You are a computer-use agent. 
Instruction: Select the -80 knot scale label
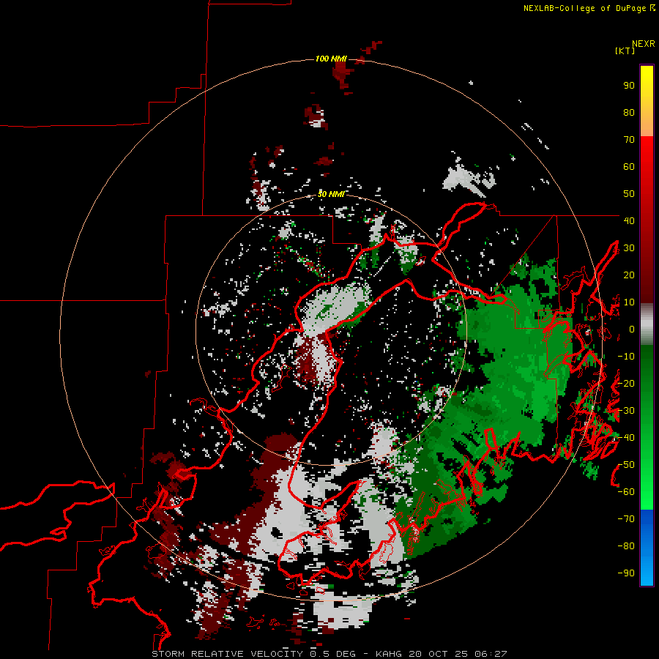click(x=626, y=546)
